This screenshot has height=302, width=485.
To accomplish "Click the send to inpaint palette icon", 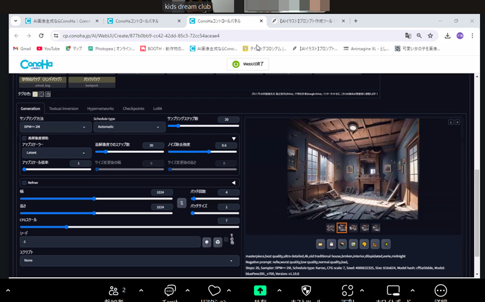I will [364, 244].
